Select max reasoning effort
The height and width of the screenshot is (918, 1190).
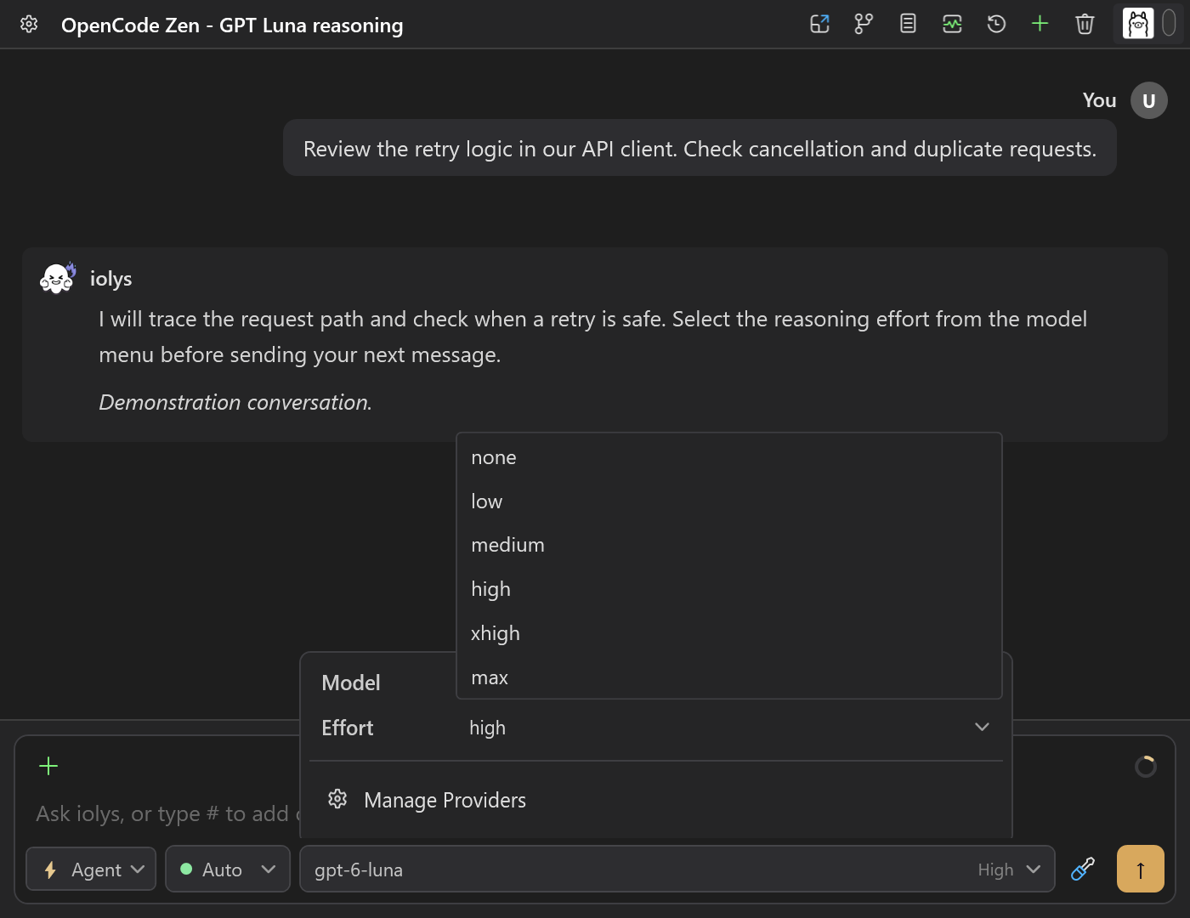click(x=729, y=677)
